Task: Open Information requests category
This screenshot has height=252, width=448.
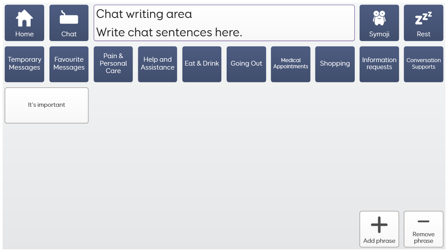Action: tap(379, 64)
